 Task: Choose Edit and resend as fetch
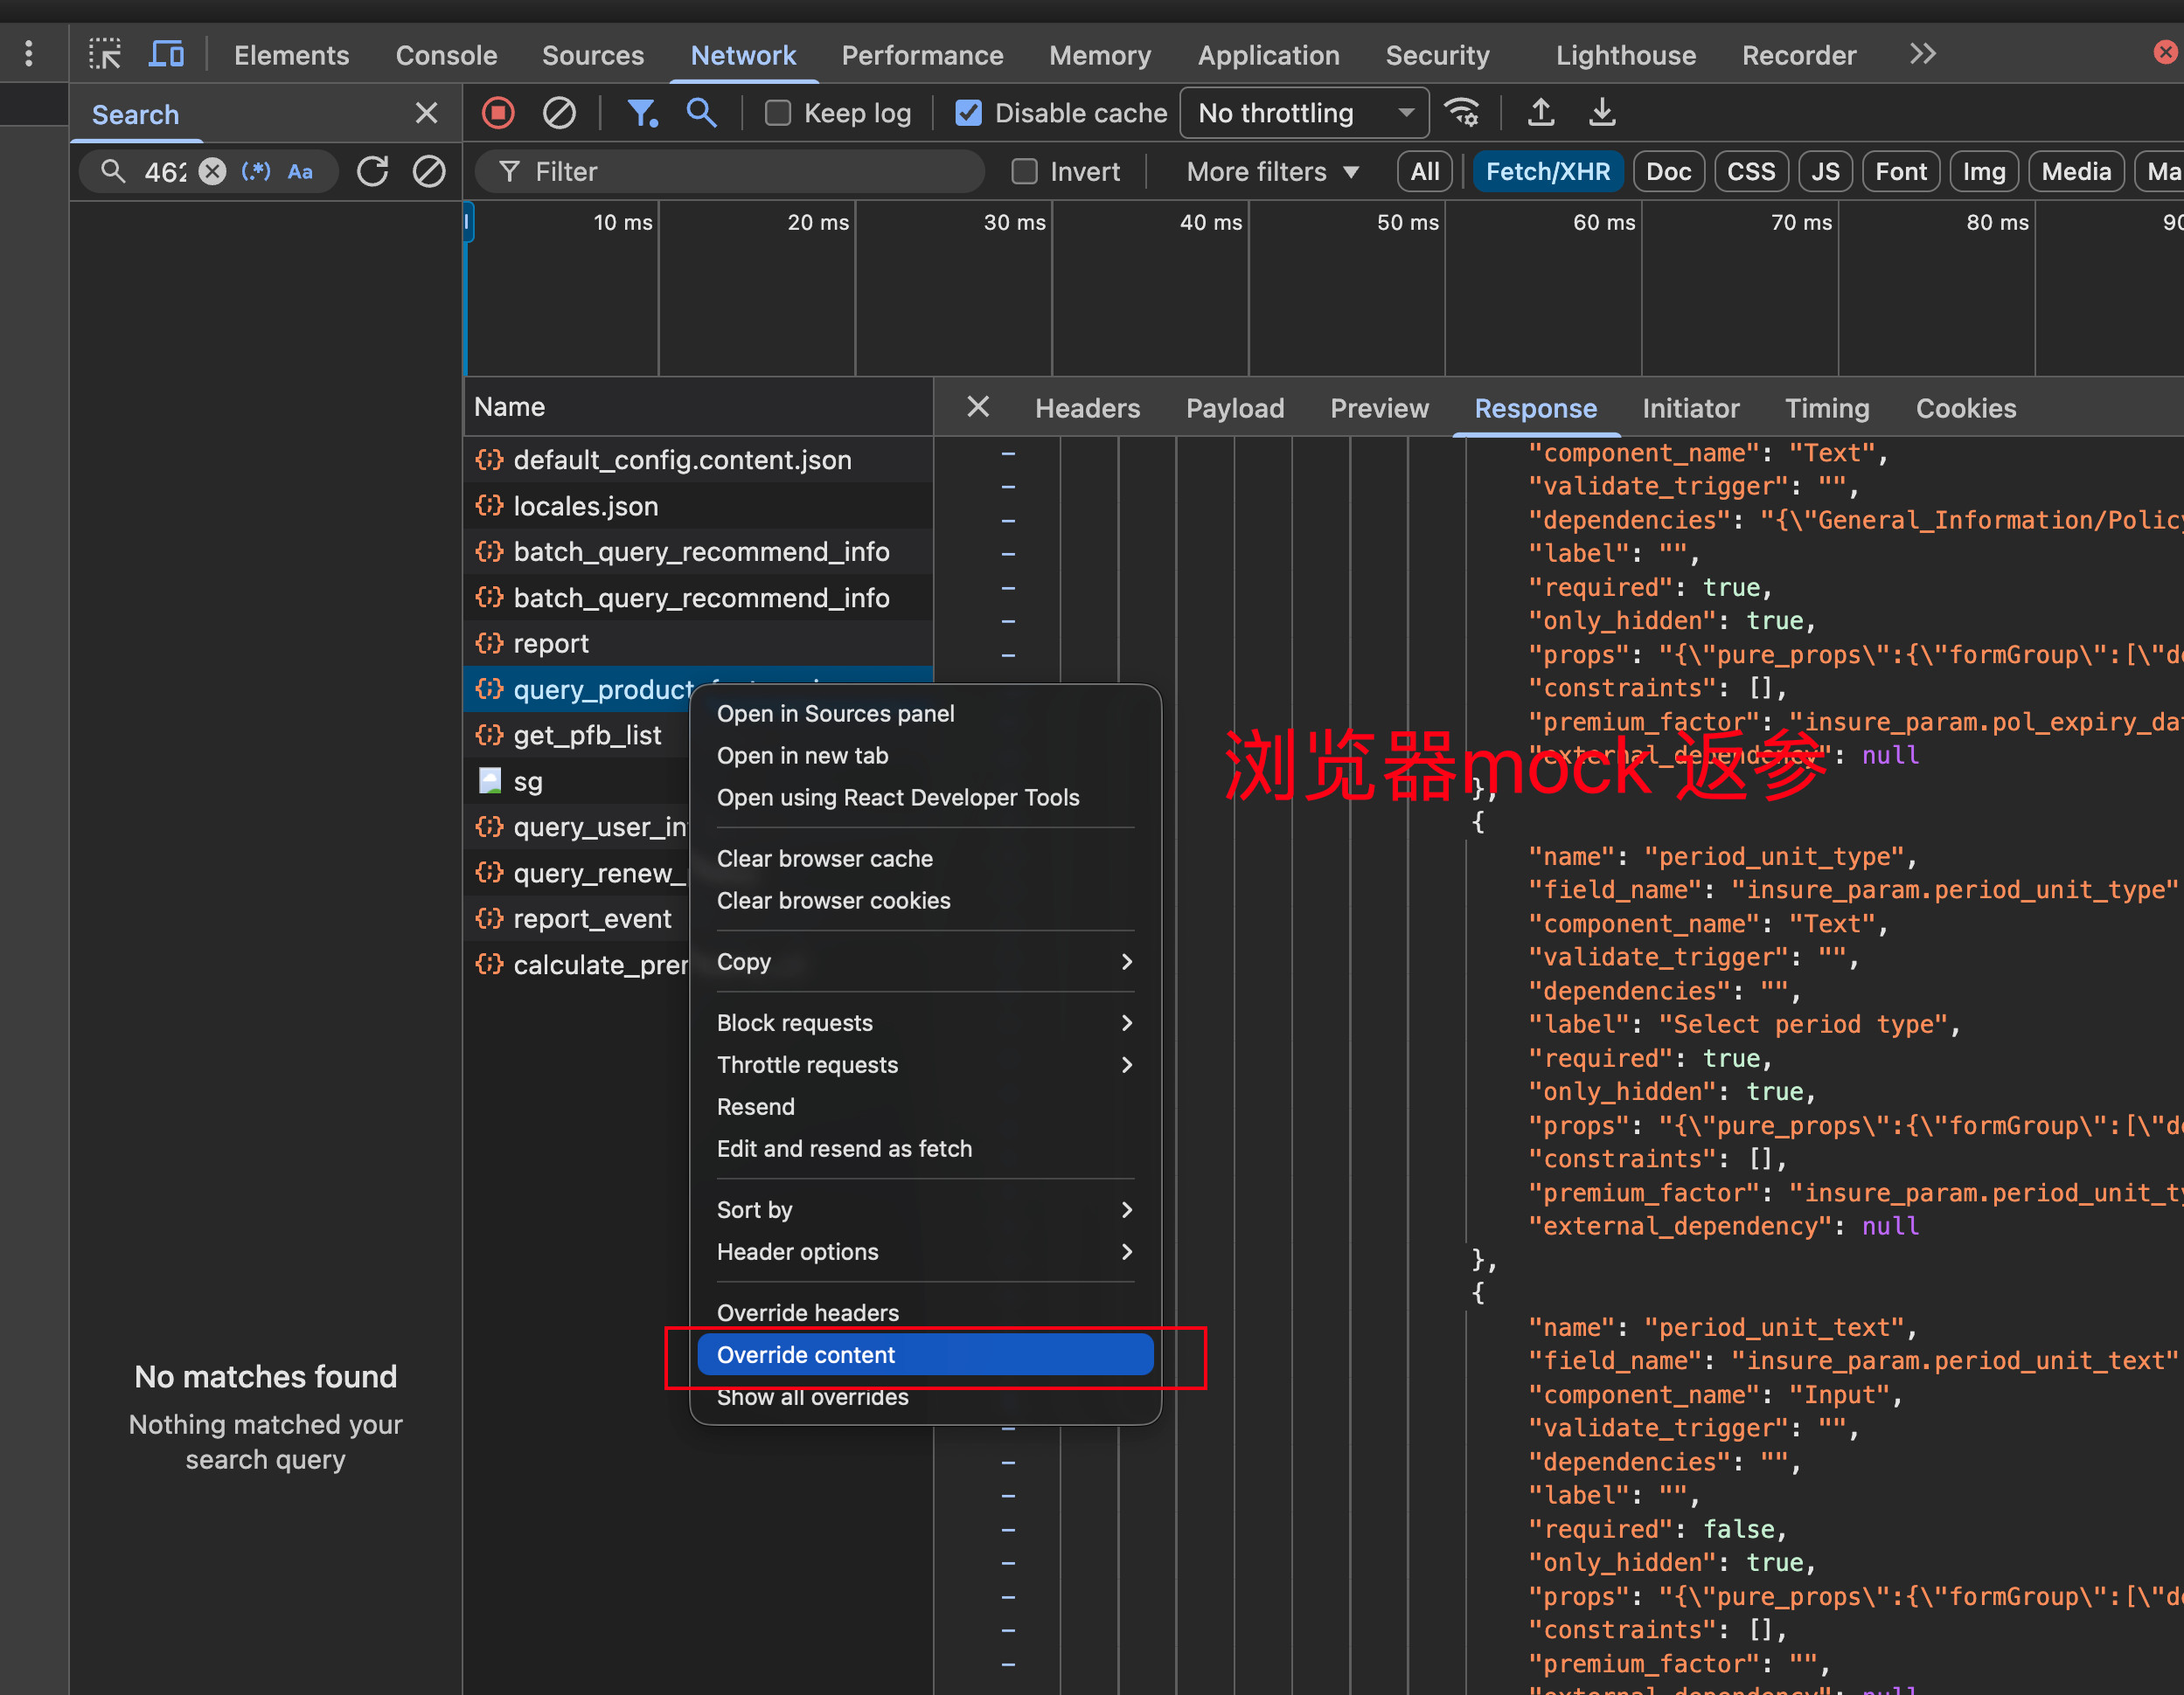coord(925,1148)
